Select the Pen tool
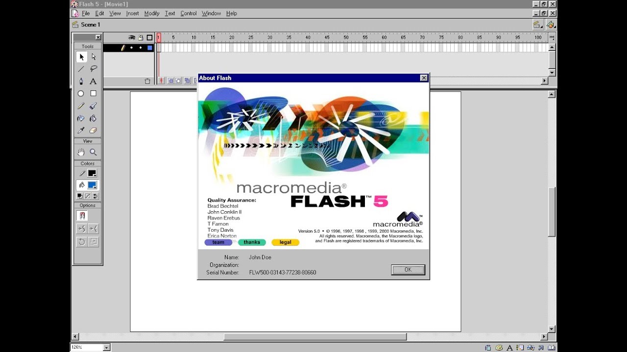The height and width of the screenshot is (352, 627). 81,82
